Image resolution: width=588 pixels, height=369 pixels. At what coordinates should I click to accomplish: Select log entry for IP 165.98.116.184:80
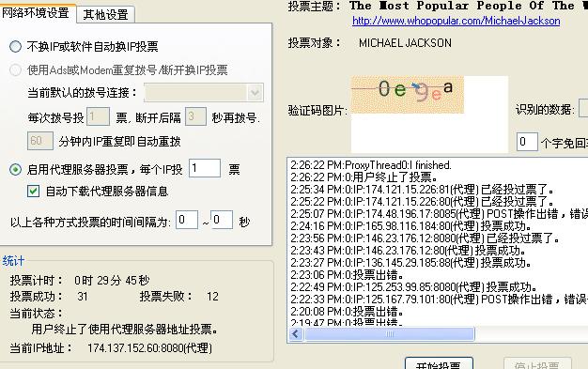tap(411, 226)
